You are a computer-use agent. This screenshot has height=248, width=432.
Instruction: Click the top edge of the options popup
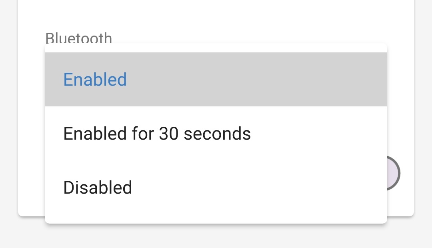pos(216,47)
